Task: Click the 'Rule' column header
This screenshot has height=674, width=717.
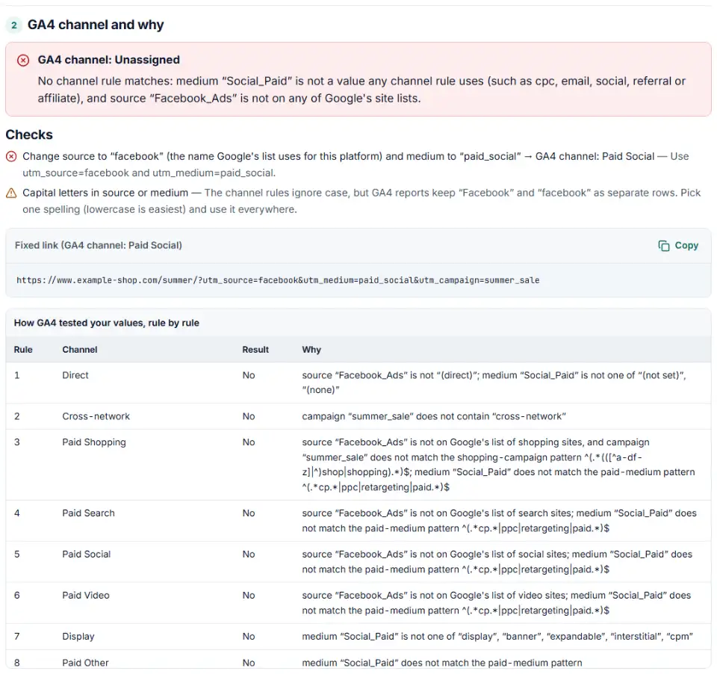Action: tap(23, 350)
